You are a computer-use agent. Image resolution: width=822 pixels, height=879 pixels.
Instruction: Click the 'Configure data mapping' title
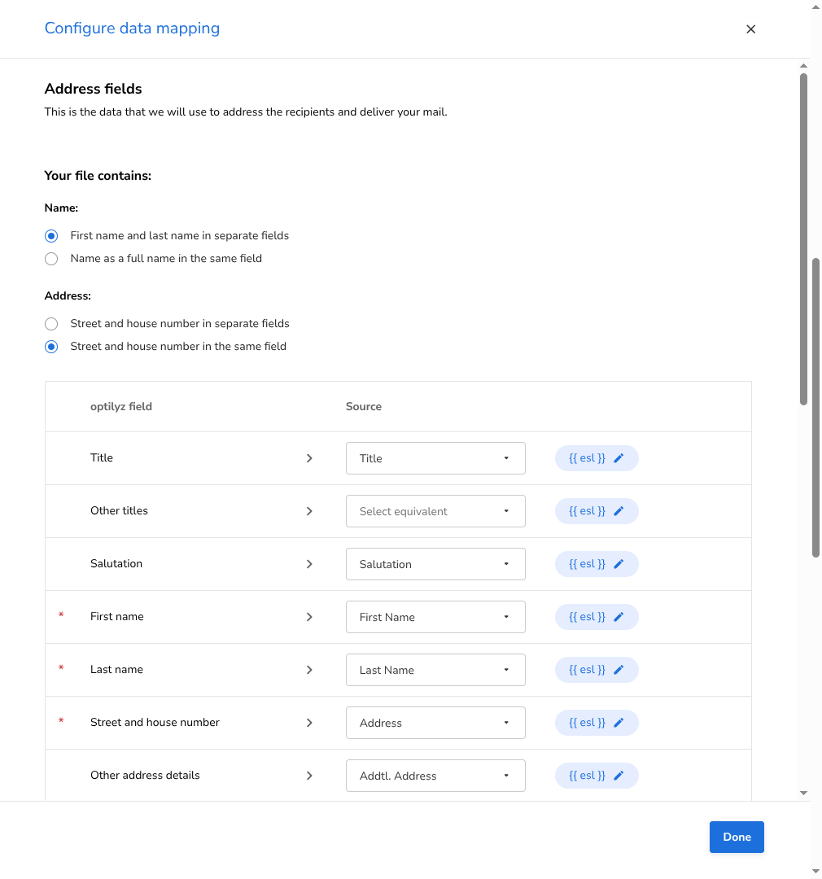(x=133, y=28)
